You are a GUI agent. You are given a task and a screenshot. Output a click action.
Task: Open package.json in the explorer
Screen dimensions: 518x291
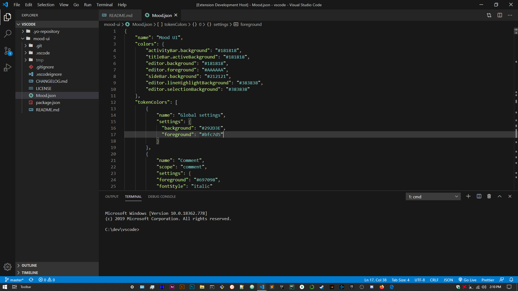57,102
